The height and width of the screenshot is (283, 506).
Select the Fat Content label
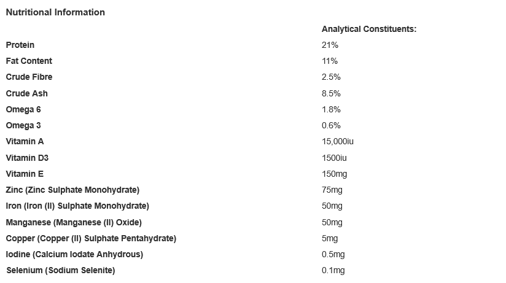(29, 61)
